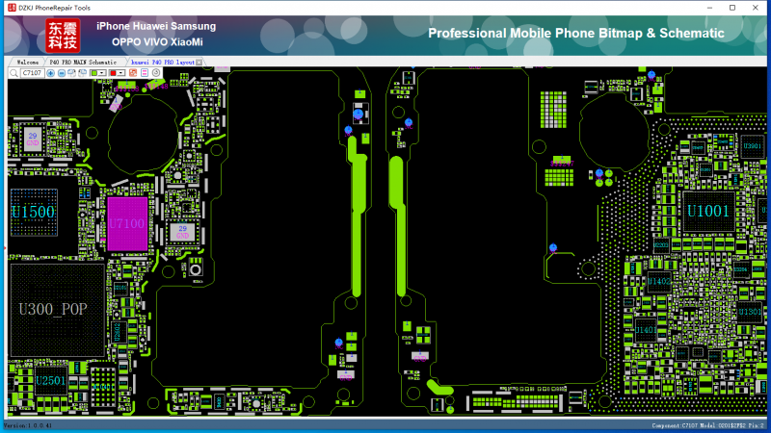Click the first layer-flip pages icon
Image resolution: width=771 pixels, height=433 pixels.
point(71,73)
